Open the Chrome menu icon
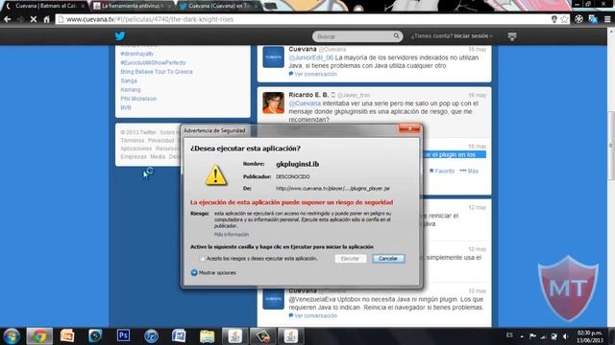615x345 pixels. click(x=607, y=19)
